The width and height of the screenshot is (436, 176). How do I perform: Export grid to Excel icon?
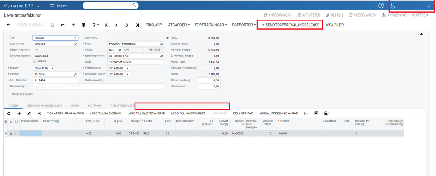point(316,113)
